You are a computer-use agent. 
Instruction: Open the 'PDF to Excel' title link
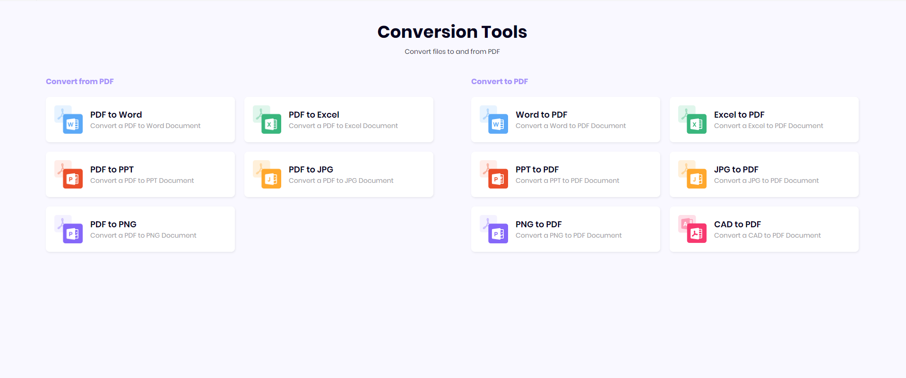314,115
